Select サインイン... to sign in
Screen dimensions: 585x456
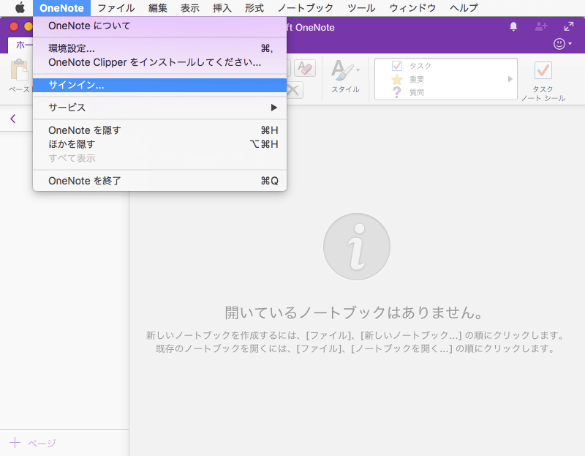click(x=159, y=85)
